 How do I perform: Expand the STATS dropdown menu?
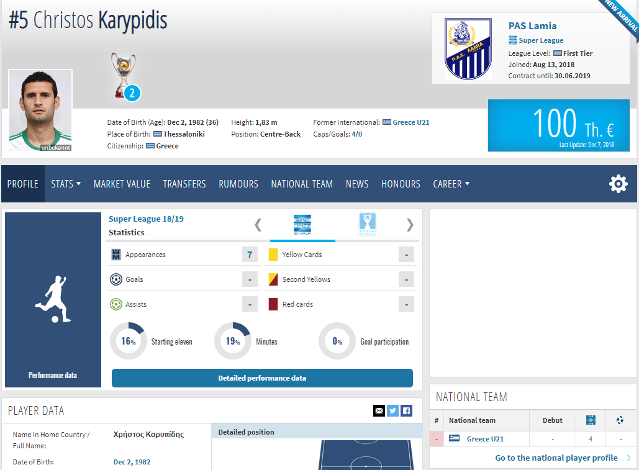pos(66,184)
